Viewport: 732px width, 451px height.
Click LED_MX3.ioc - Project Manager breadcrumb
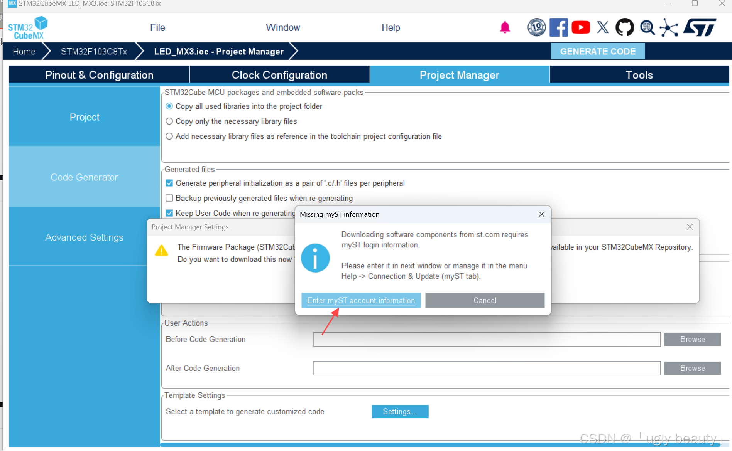point(219,51)
